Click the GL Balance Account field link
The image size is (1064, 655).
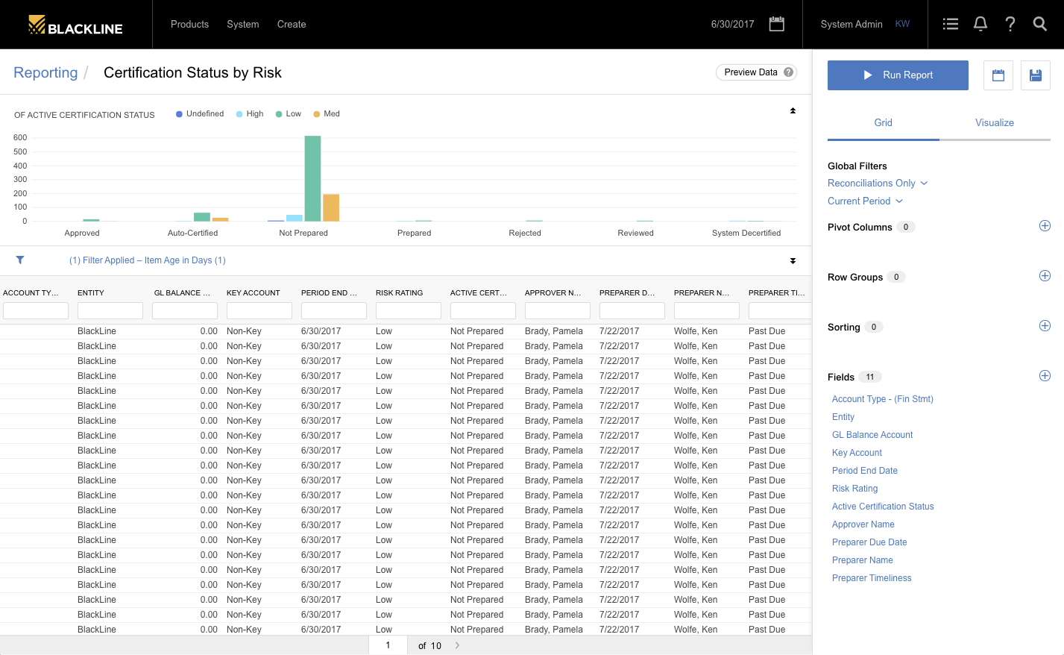pos(872,435)
